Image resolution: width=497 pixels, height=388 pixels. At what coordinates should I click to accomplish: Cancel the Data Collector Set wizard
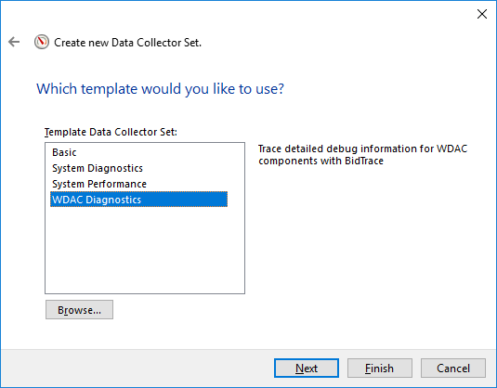point(453,369)
